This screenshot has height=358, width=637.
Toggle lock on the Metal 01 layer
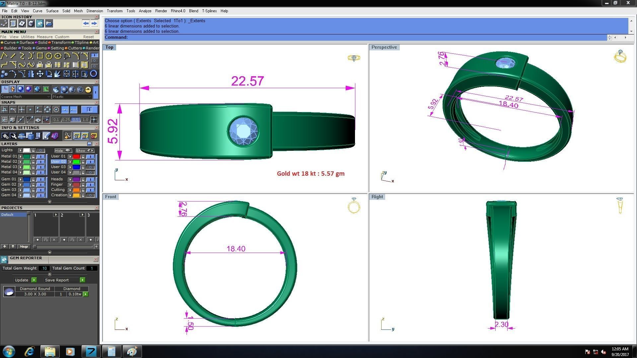(x=33, y=156)
